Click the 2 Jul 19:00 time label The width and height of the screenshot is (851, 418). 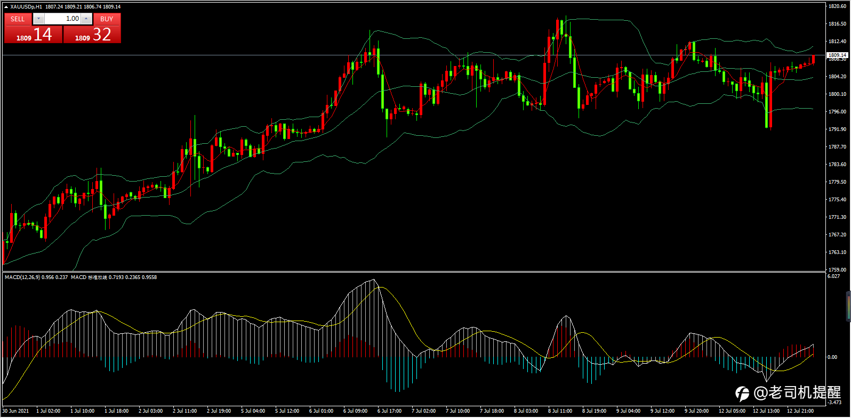click(219, 411)
